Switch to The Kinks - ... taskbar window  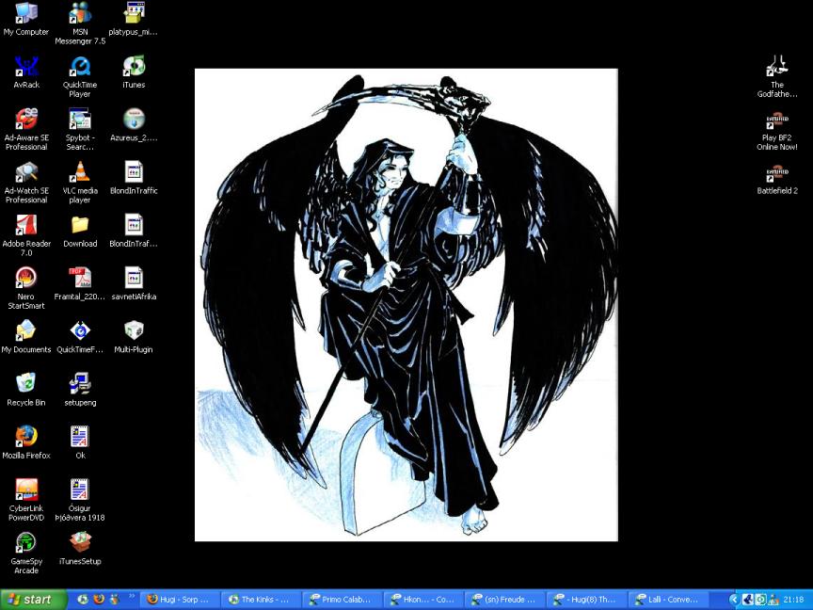(x=261, y=600)
